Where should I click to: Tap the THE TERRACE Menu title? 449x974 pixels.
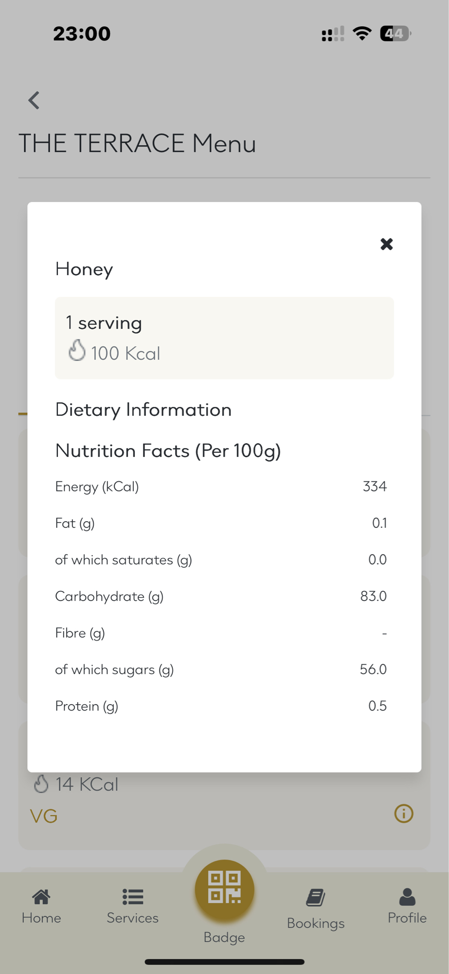137,143
